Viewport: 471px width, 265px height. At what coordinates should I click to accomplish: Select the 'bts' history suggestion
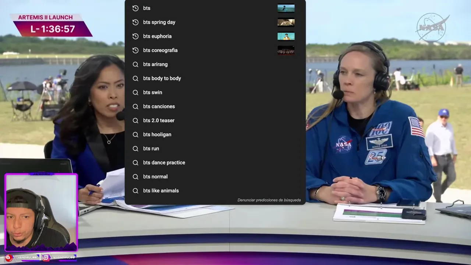[x=215, y=8]
